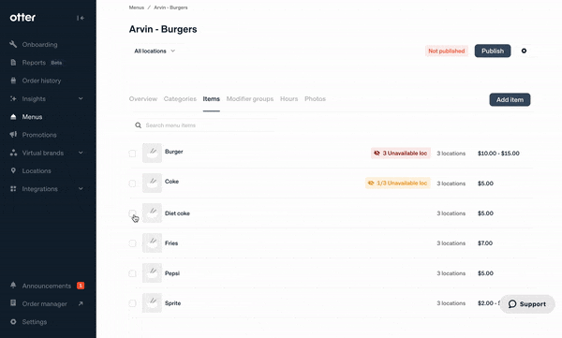Click the Arvin - Burgers breadcrumb
The image size is (562, 338).
click(170, 7)
